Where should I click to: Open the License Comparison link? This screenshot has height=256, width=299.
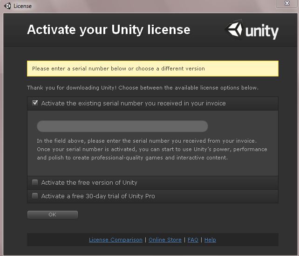coord(116,240)
